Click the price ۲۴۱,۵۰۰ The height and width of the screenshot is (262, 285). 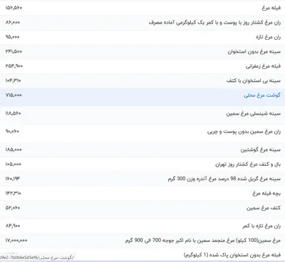pos(14,51)
